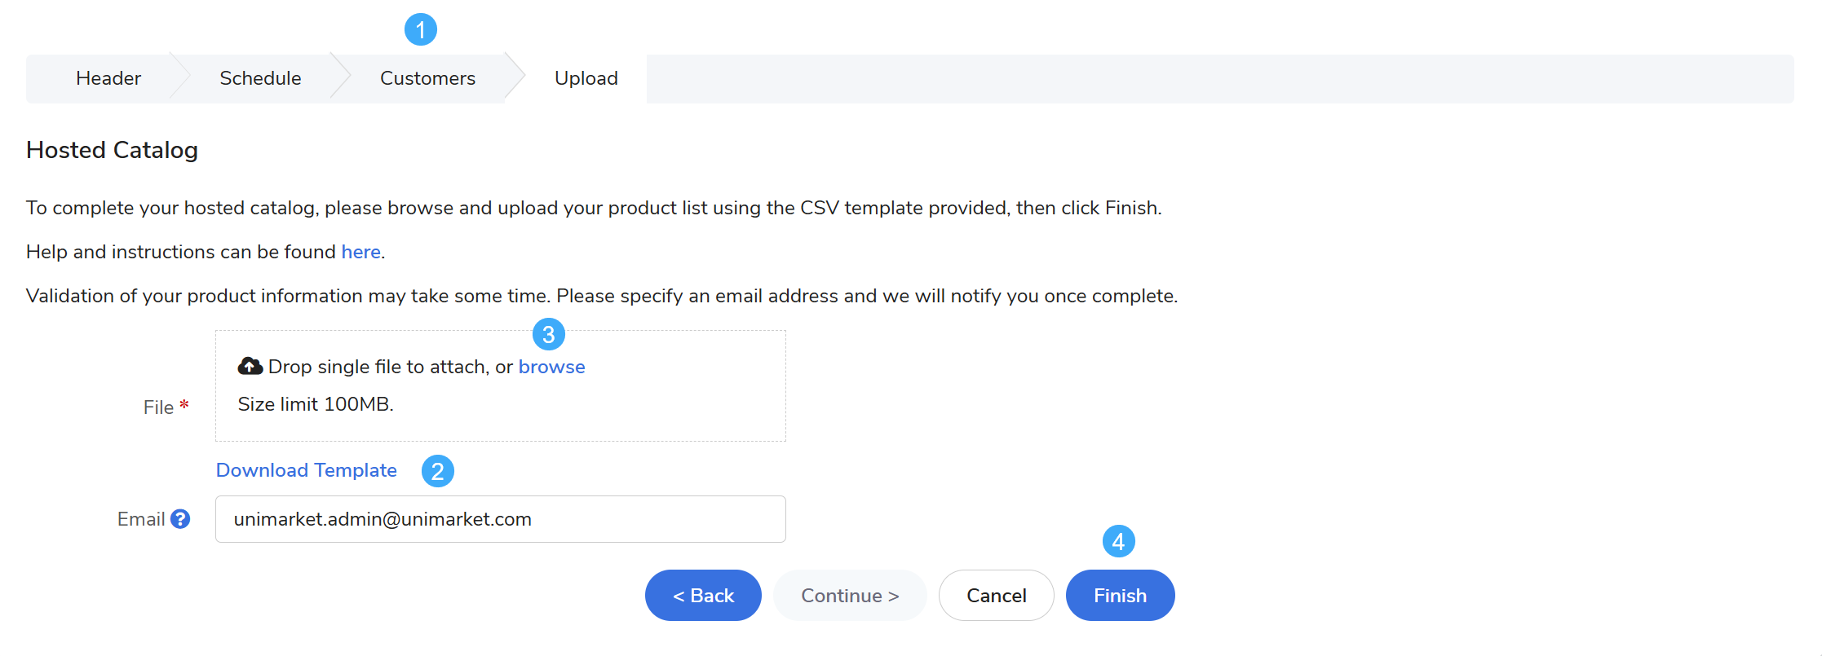The image size is (1822, 656).
Task: Click Finish to complete the upload
Action: (x=1121, y=596)
